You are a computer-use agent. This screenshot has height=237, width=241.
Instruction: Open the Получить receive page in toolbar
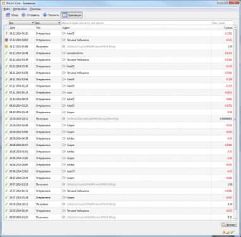tap(51, 15)
